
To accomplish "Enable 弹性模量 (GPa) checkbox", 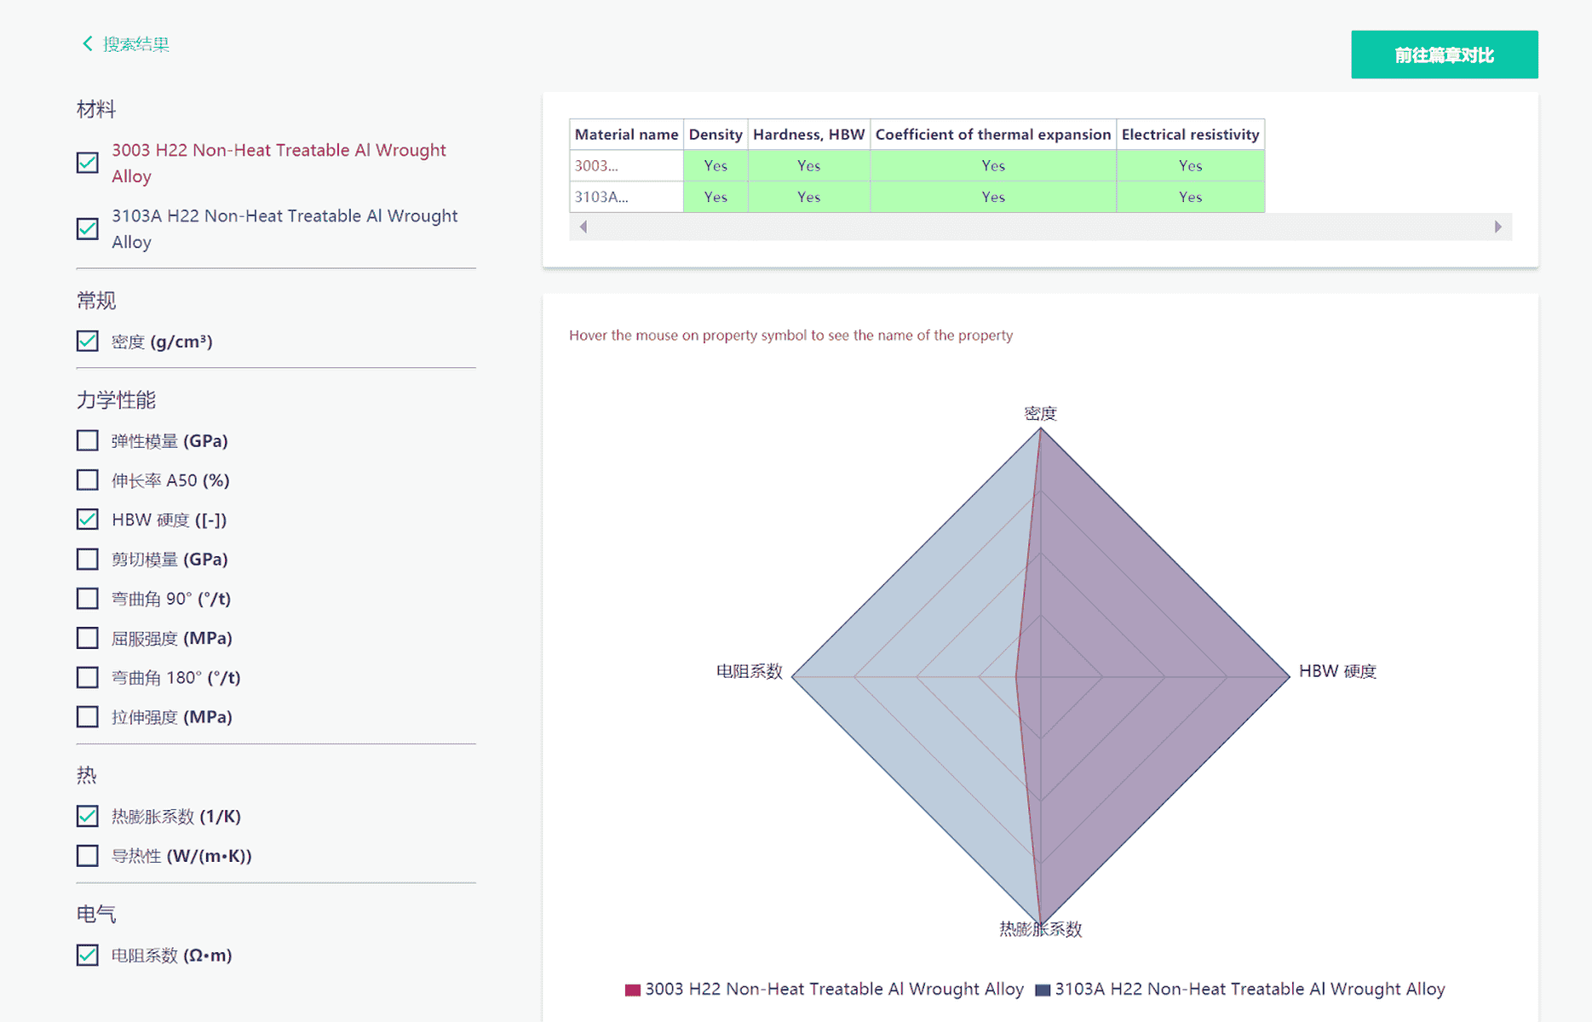I will pyautogui.click(x=88, y=440).
